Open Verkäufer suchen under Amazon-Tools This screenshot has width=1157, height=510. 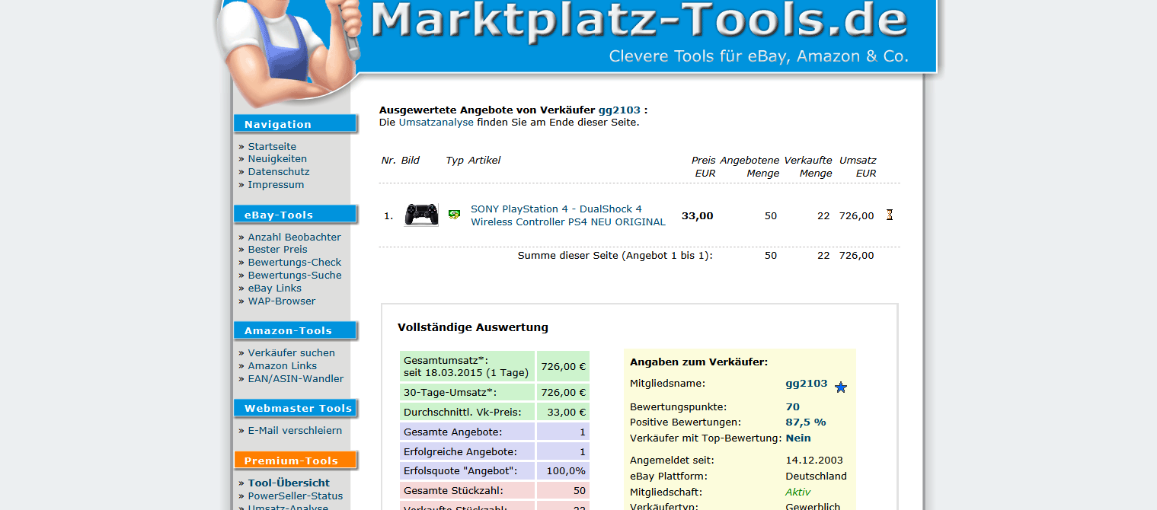click(x=291, y=353)
